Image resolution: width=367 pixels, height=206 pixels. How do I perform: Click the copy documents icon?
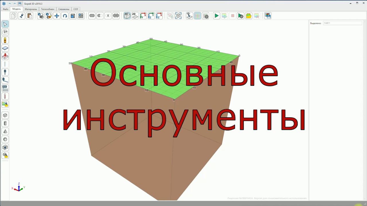13,16
